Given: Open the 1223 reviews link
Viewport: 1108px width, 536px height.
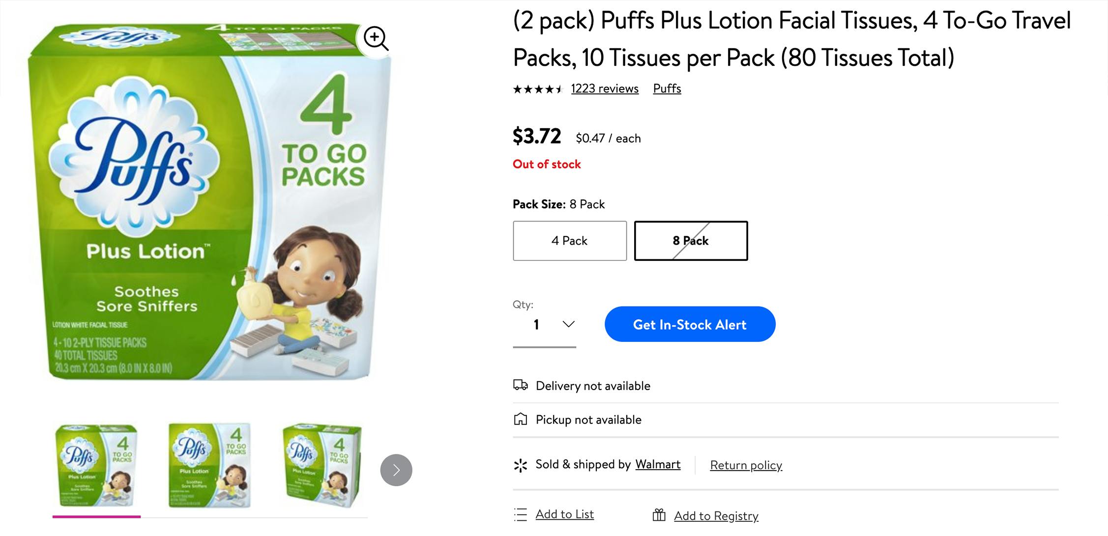Looking at the screenshot, I should point(604,89).
